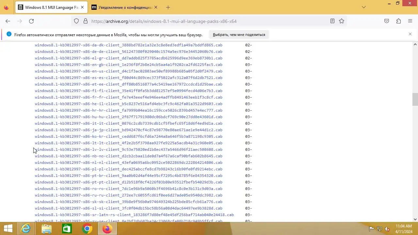418x235 pixels.
Task: Open the x86-it-it-client cab link
Action: pos(129,123)
